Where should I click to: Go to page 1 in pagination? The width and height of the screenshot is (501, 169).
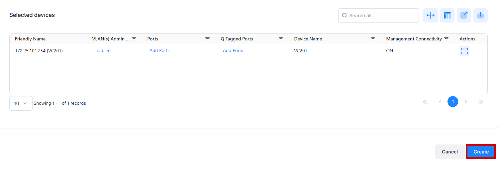point(452,102)
